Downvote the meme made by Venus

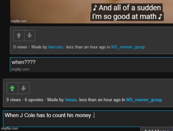(x=24, y=88)
